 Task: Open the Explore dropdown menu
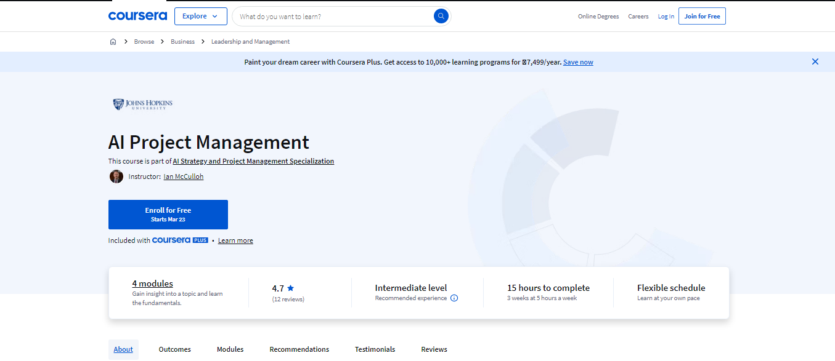[200, 17]
